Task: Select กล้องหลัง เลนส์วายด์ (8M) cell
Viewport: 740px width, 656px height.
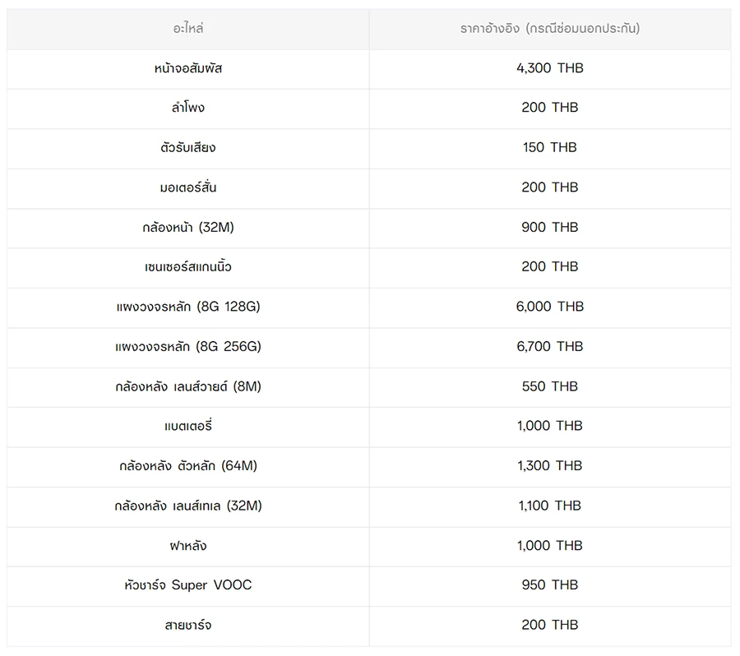Action: click(x=188, y=386)
